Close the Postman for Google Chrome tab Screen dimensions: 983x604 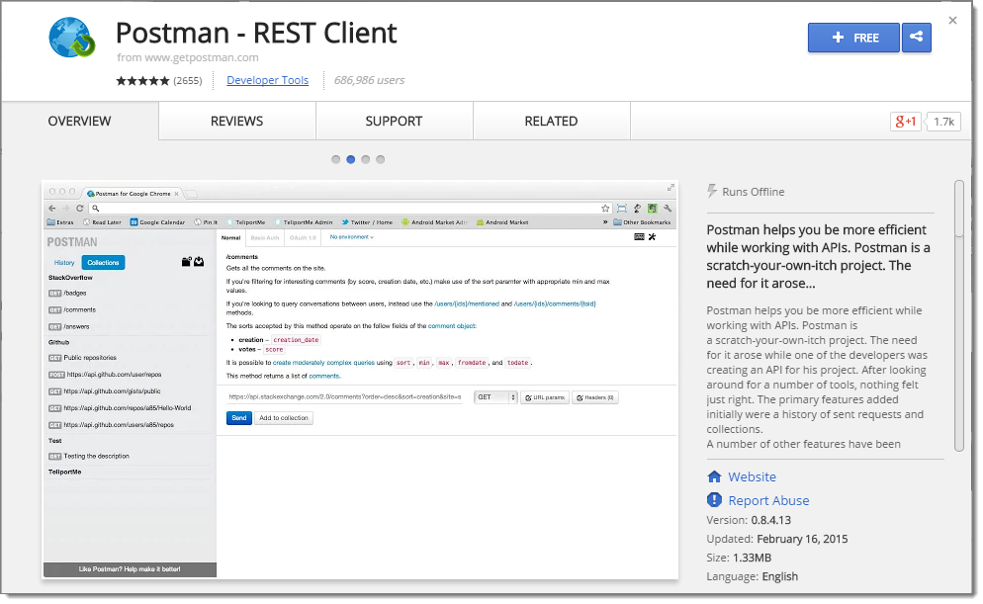click(x=176, y=194)
